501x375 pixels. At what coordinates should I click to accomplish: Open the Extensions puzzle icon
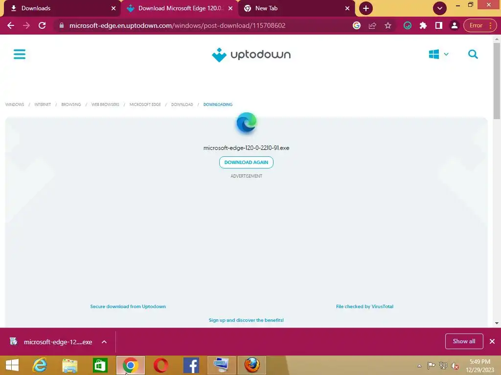(x=423, y=25)
